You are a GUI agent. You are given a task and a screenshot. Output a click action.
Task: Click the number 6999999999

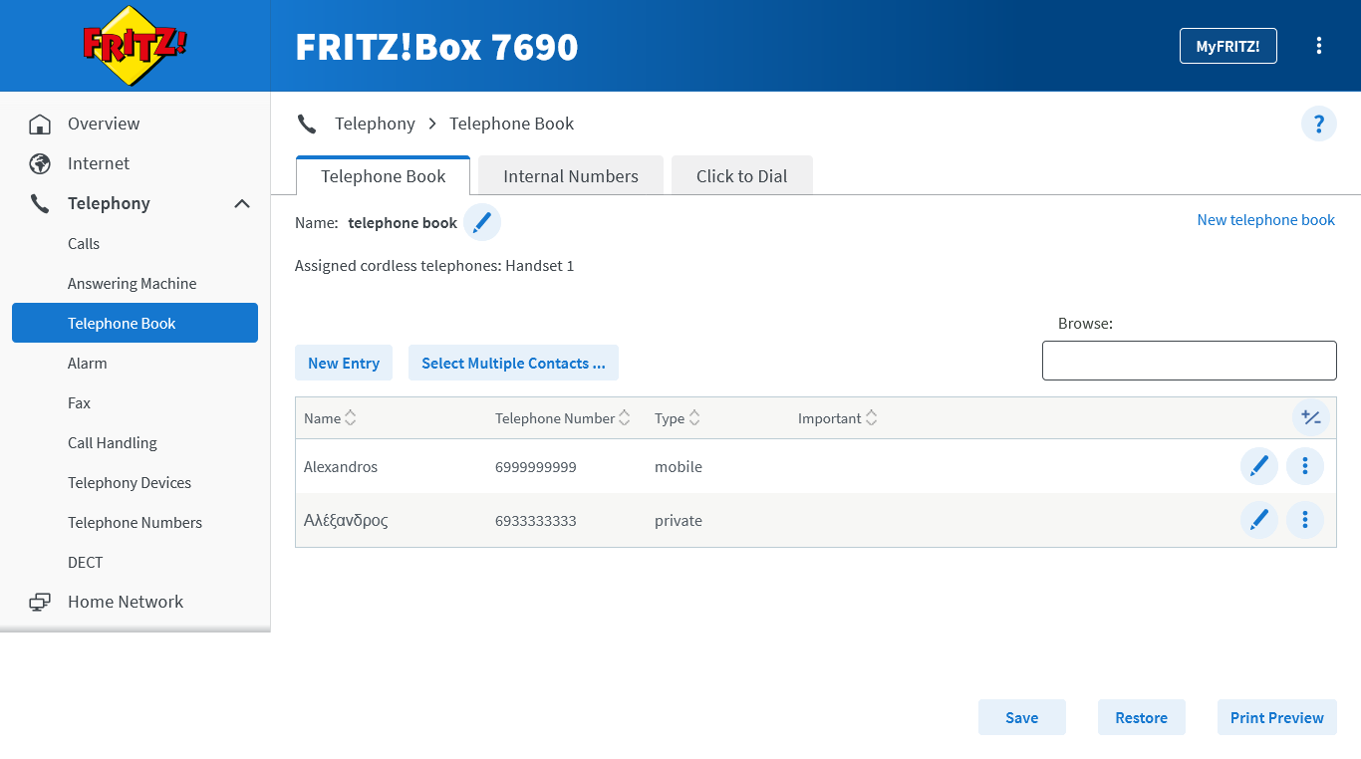tap(536, 466)
